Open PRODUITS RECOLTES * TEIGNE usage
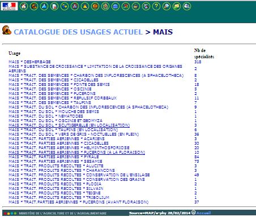This screenshot has height=221, width=256. pos(54,193)
